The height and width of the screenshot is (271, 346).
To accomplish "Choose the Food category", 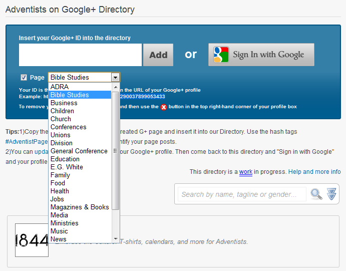I will (80, 183).
